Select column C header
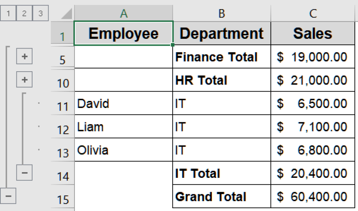 (x=313, y=13)
